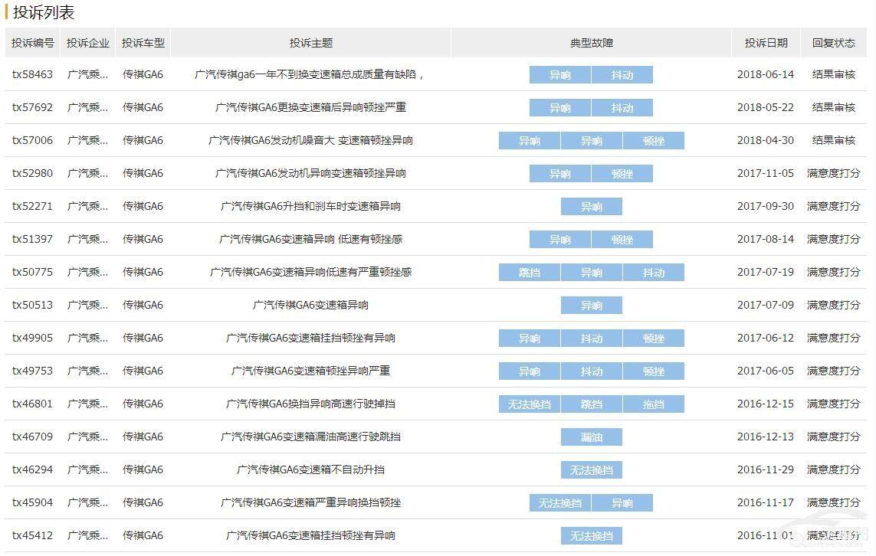The height and width of the screenshot is (556, 876).
Task: Open complaint 广汽传祺GA6变速箱顿挫异响严重
Action: [310, 371]
